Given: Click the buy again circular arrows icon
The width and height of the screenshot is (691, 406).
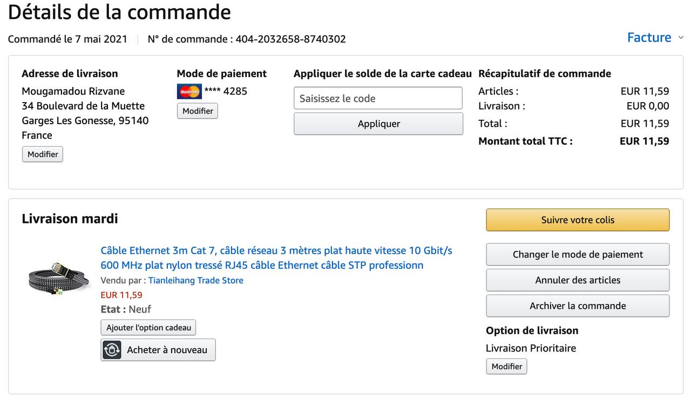Looking at the screenshot, I should point(112,350).
